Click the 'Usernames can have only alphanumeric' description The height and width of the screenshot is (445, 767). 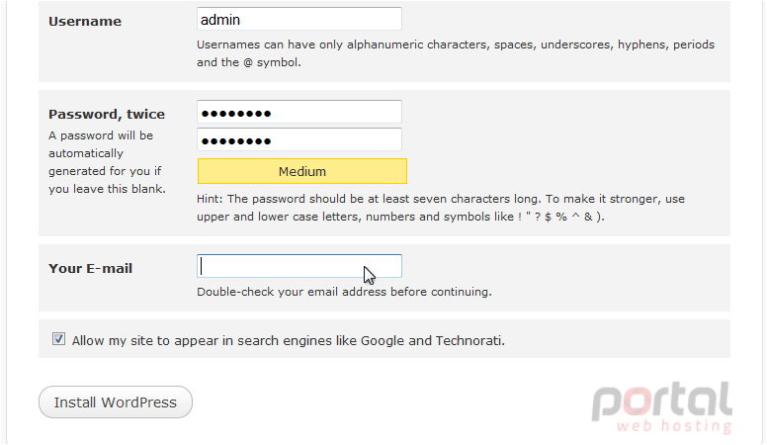456,53
